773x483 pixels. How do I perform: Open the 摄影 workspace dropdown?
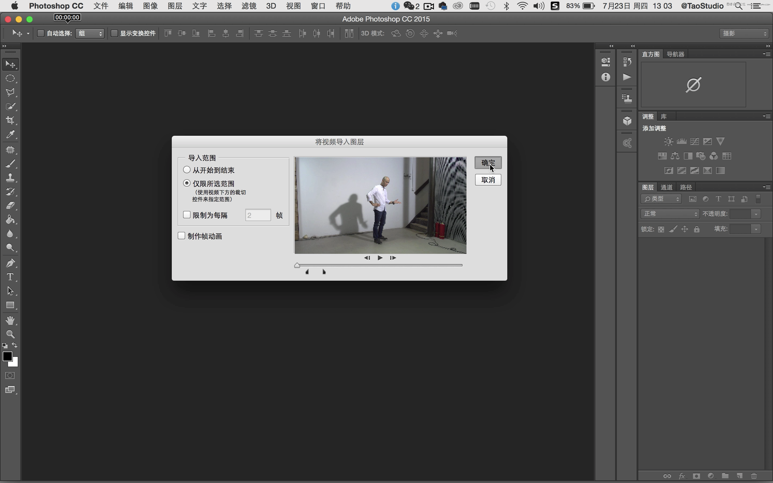[744, 33]
